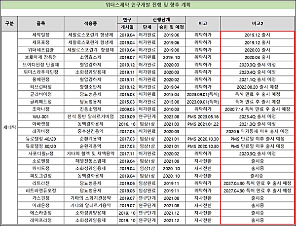The width and height of the screenshot is (296, 226).
Task: Click the '승인 및 예정' sub-header
Action: tap(171, 27)
